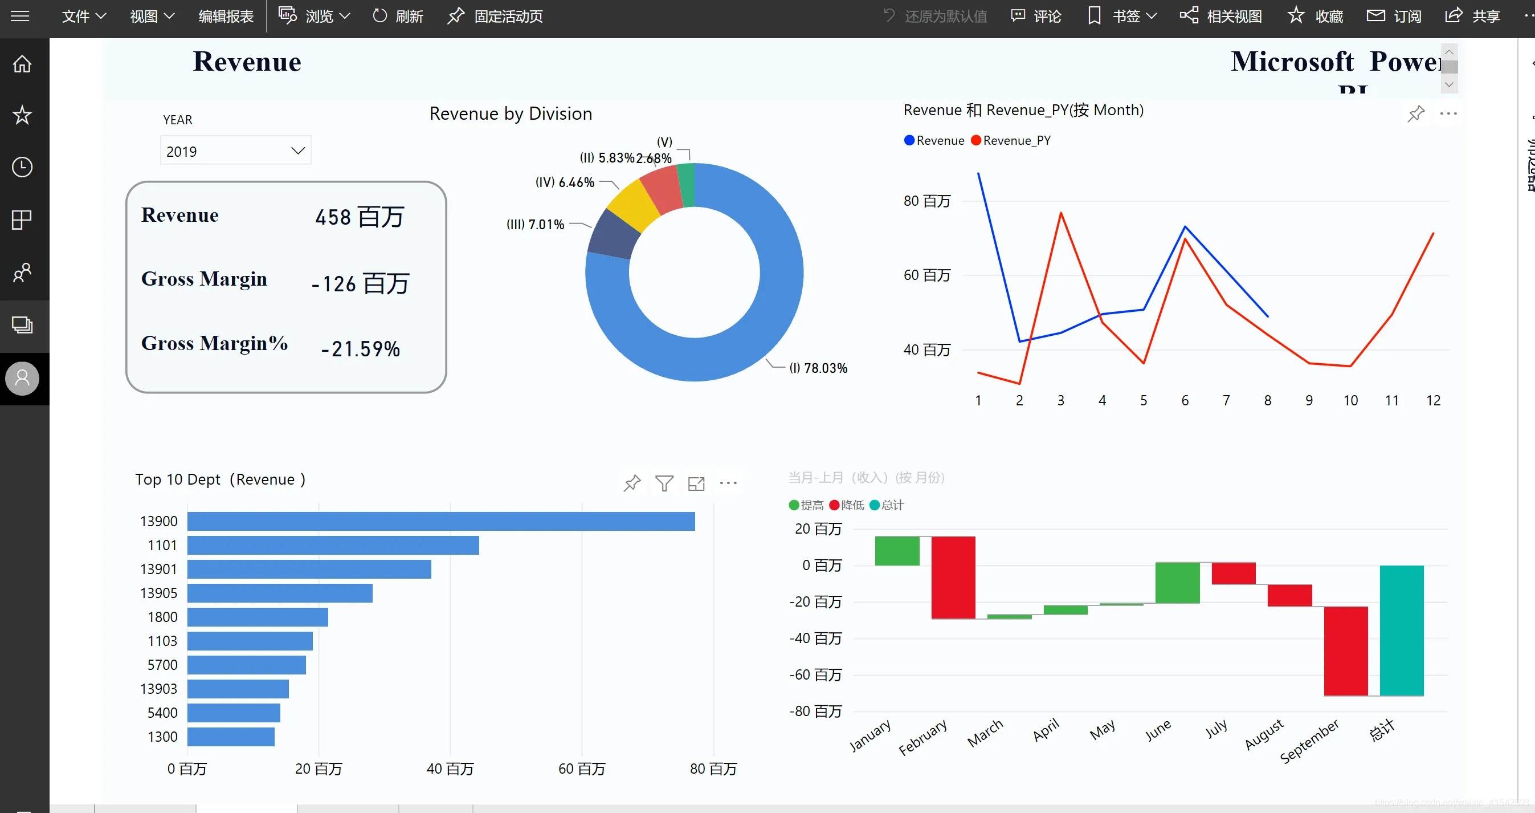Open the 书签 bookmarks dropdown
The image size is (1535, 813).
point(1122,16)
